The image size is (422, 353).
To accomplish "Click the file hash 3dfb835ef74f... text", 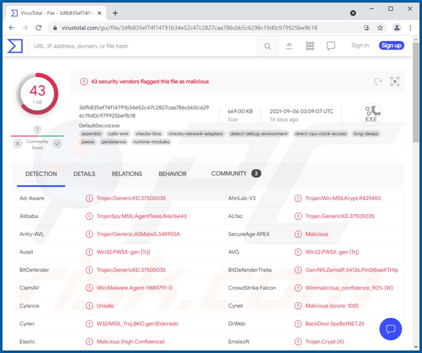I will (x=144, y=111).
